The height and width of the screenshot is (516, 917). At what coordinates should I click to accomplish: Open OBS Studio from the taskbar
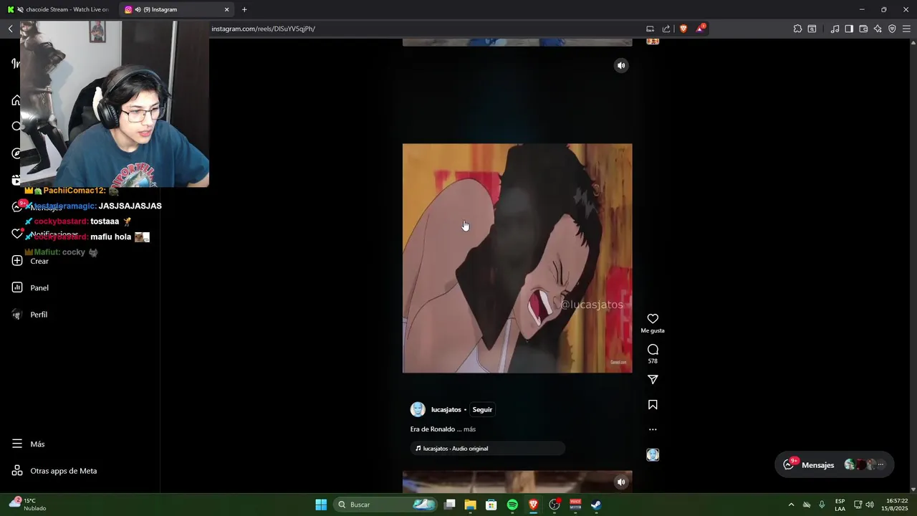pos(554,505)
